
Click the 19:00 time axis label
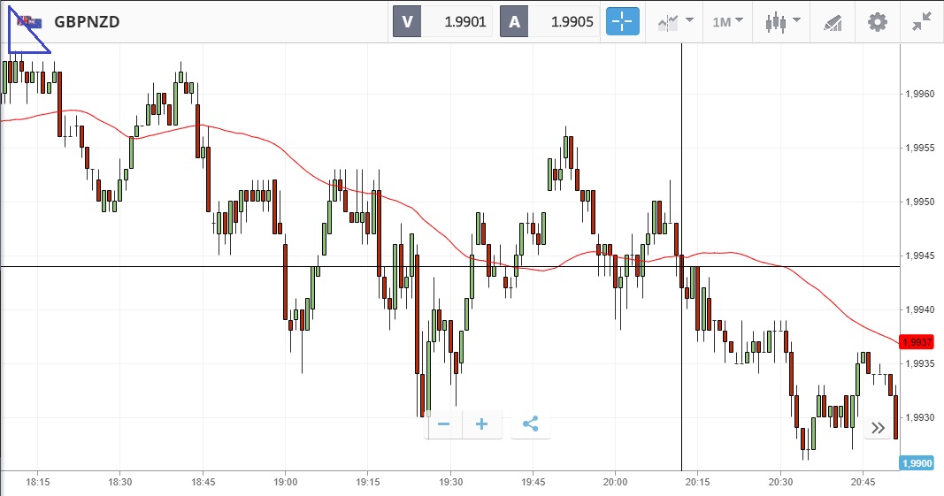point(286,483)
